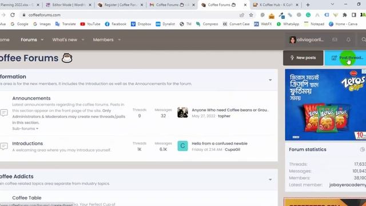The width and height of the screenshot is (366, 206).
Task: Open the Facebook bookmark
Action: [x=116, y=24]
